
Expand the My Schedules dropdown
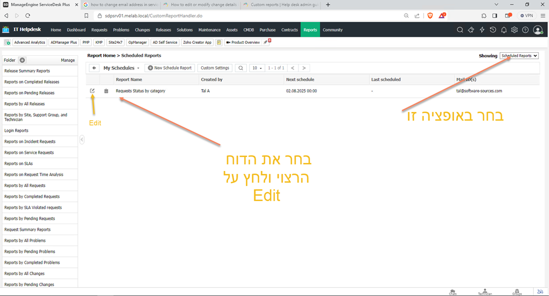122,68
